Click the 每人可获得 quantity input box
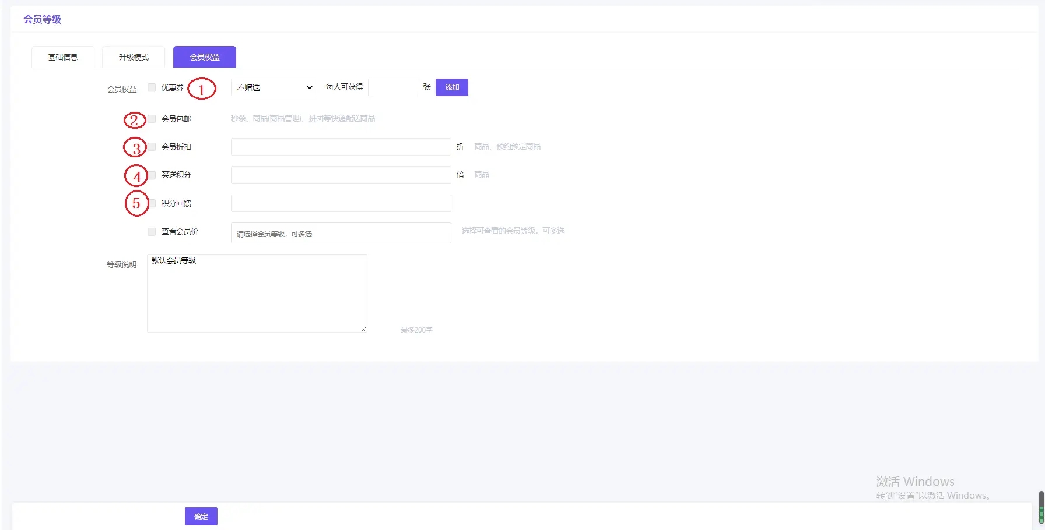The height and width of the screenshot is (530, 1045). (392, 87)
